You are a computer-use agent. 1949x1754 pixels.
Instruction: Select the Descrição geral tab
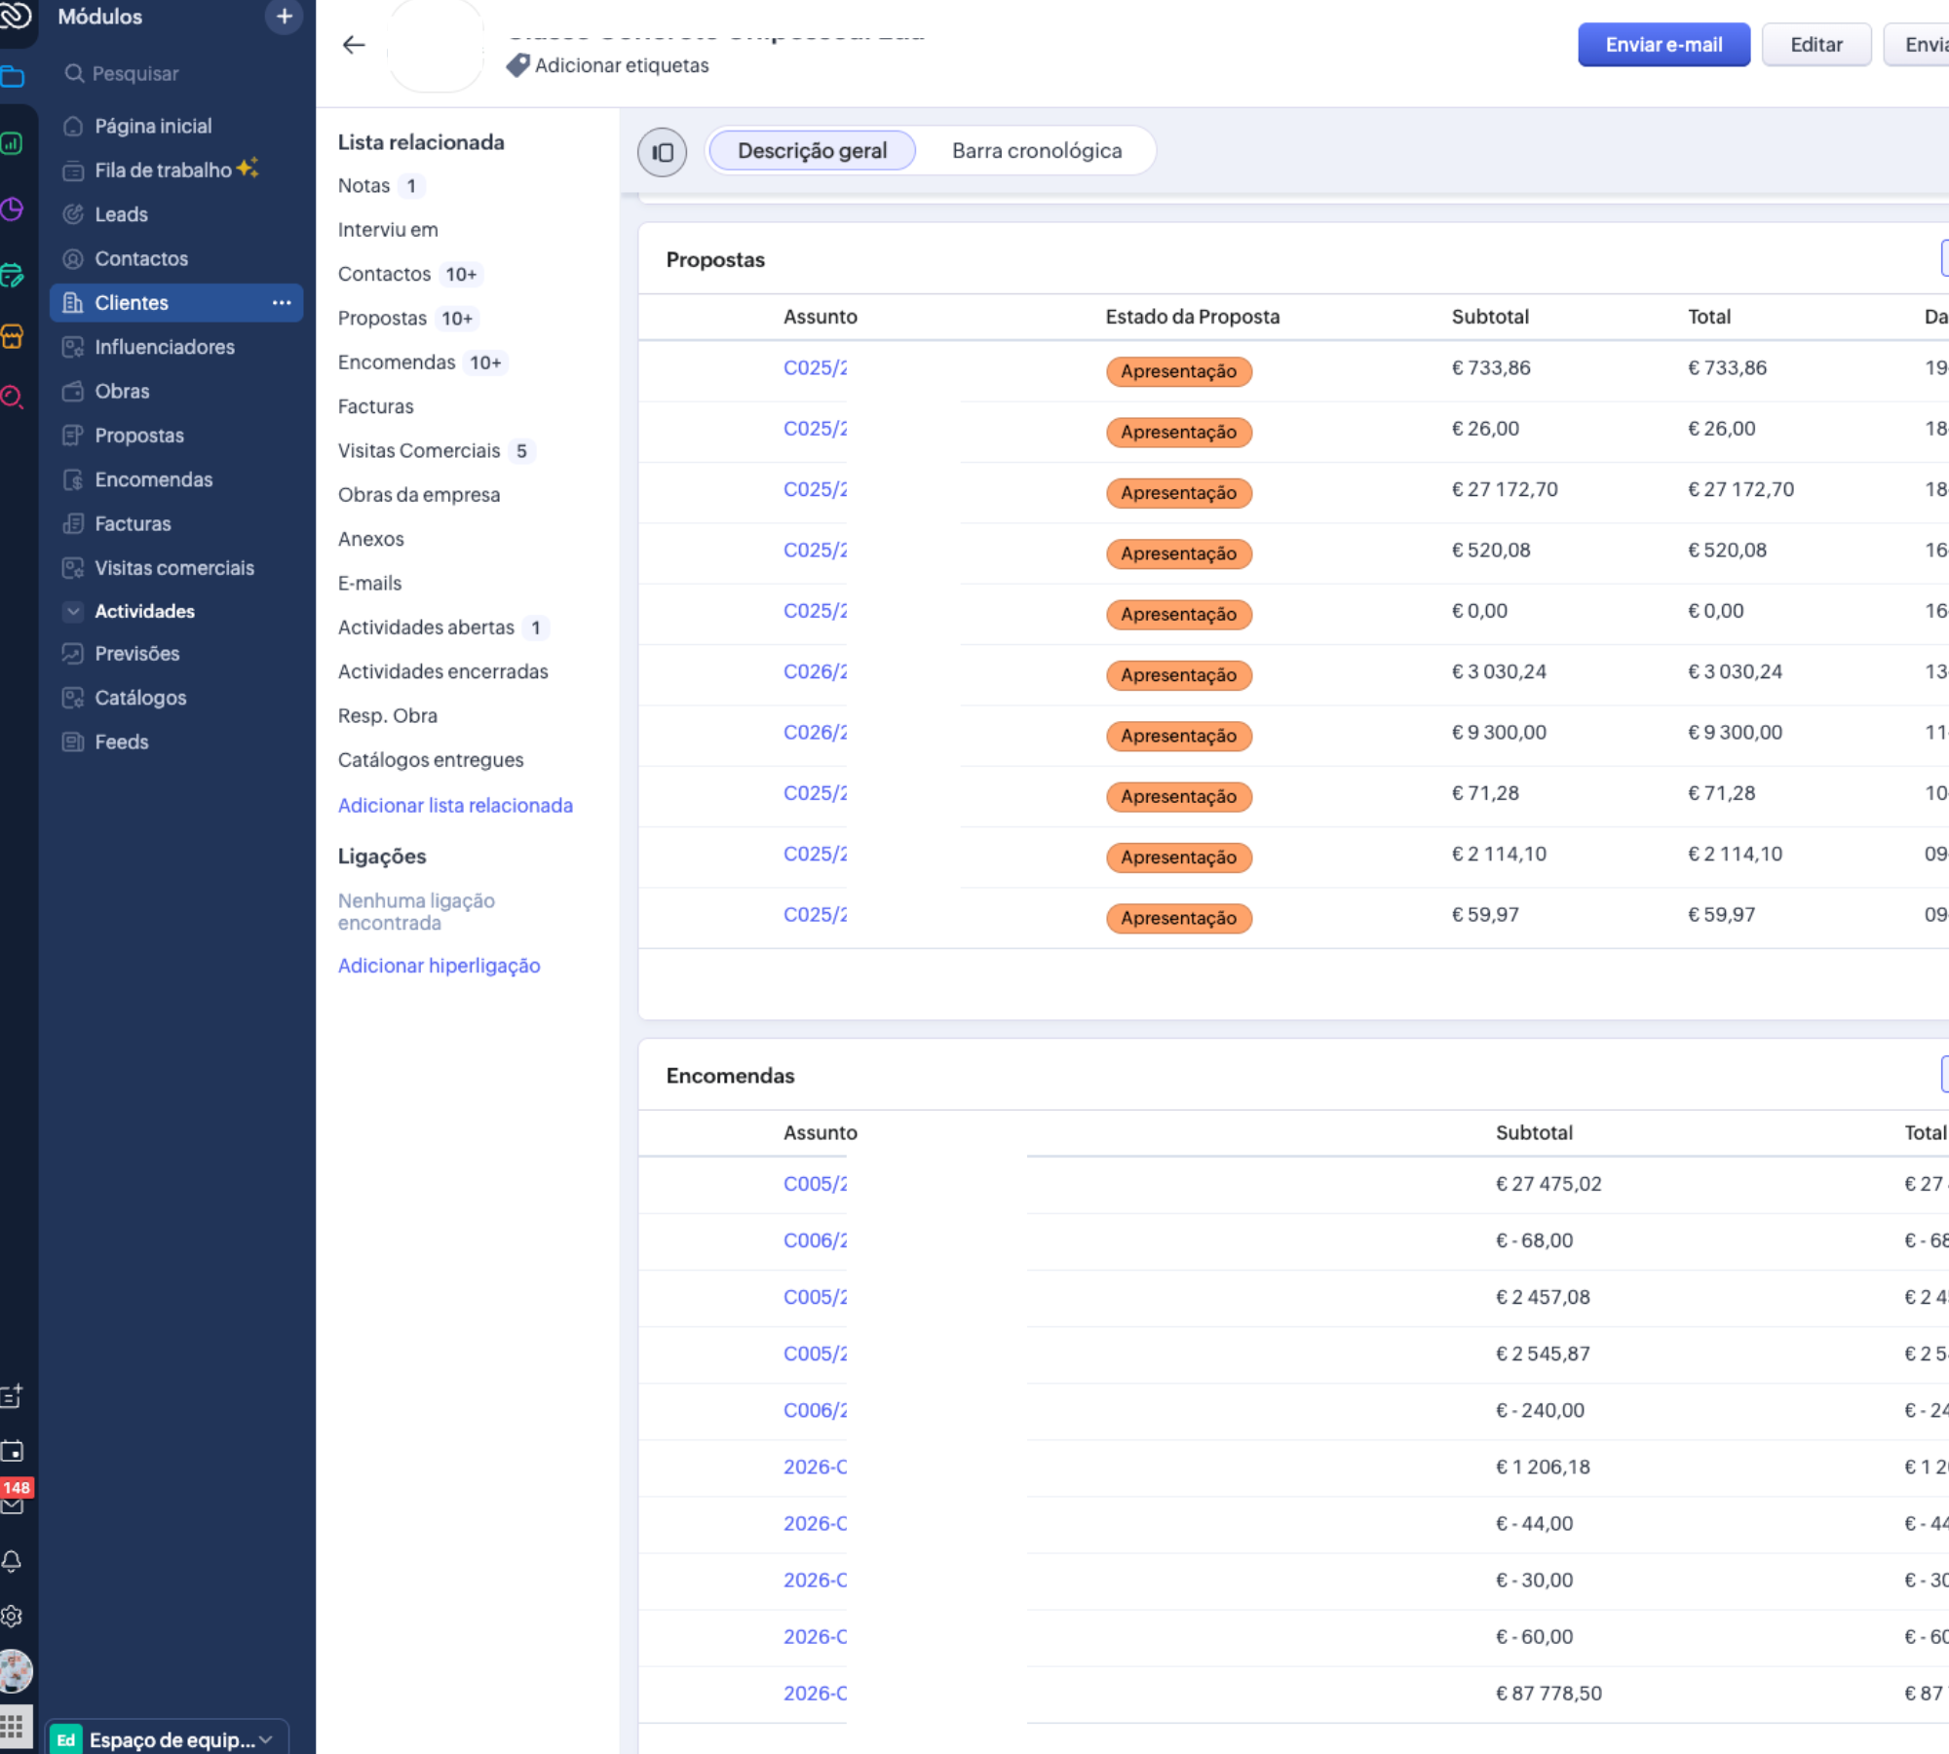(812, 151)
